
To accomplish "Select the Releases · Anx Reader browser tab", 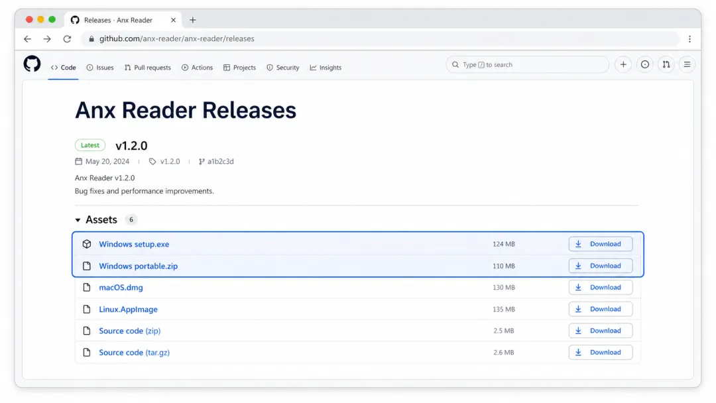I will [123, 20].
